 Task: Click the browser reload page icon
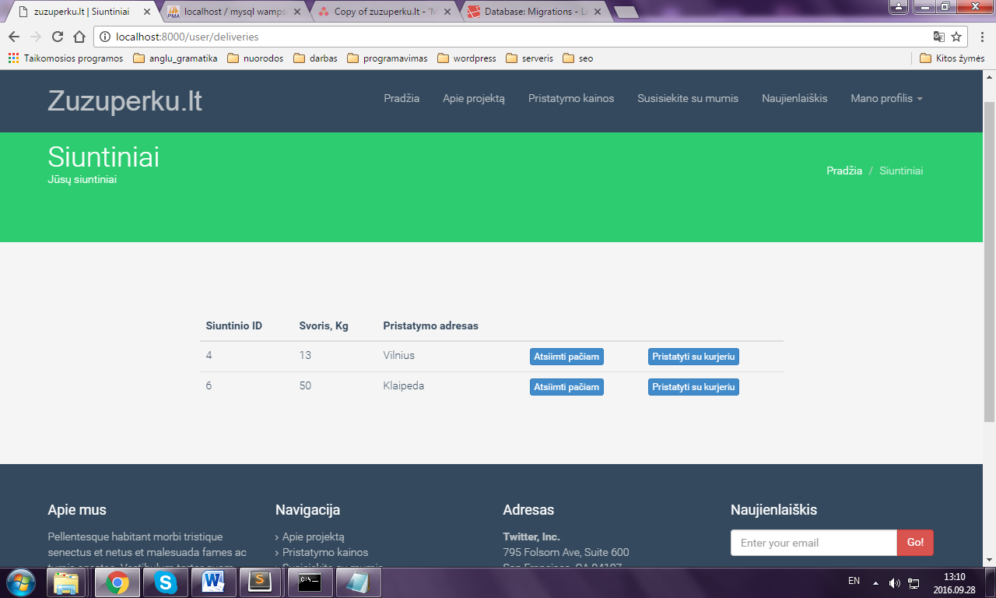point(58,37)
